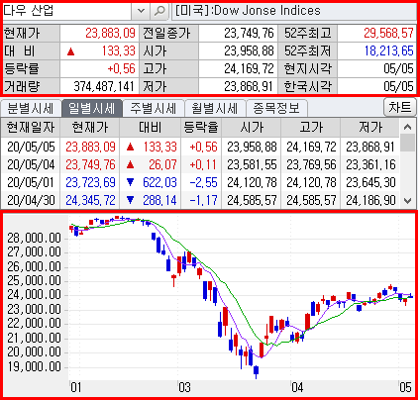This screenshot has height=400, width=420.
Task: Switch to the 분별시세 tab
Action: click(31, 108)
